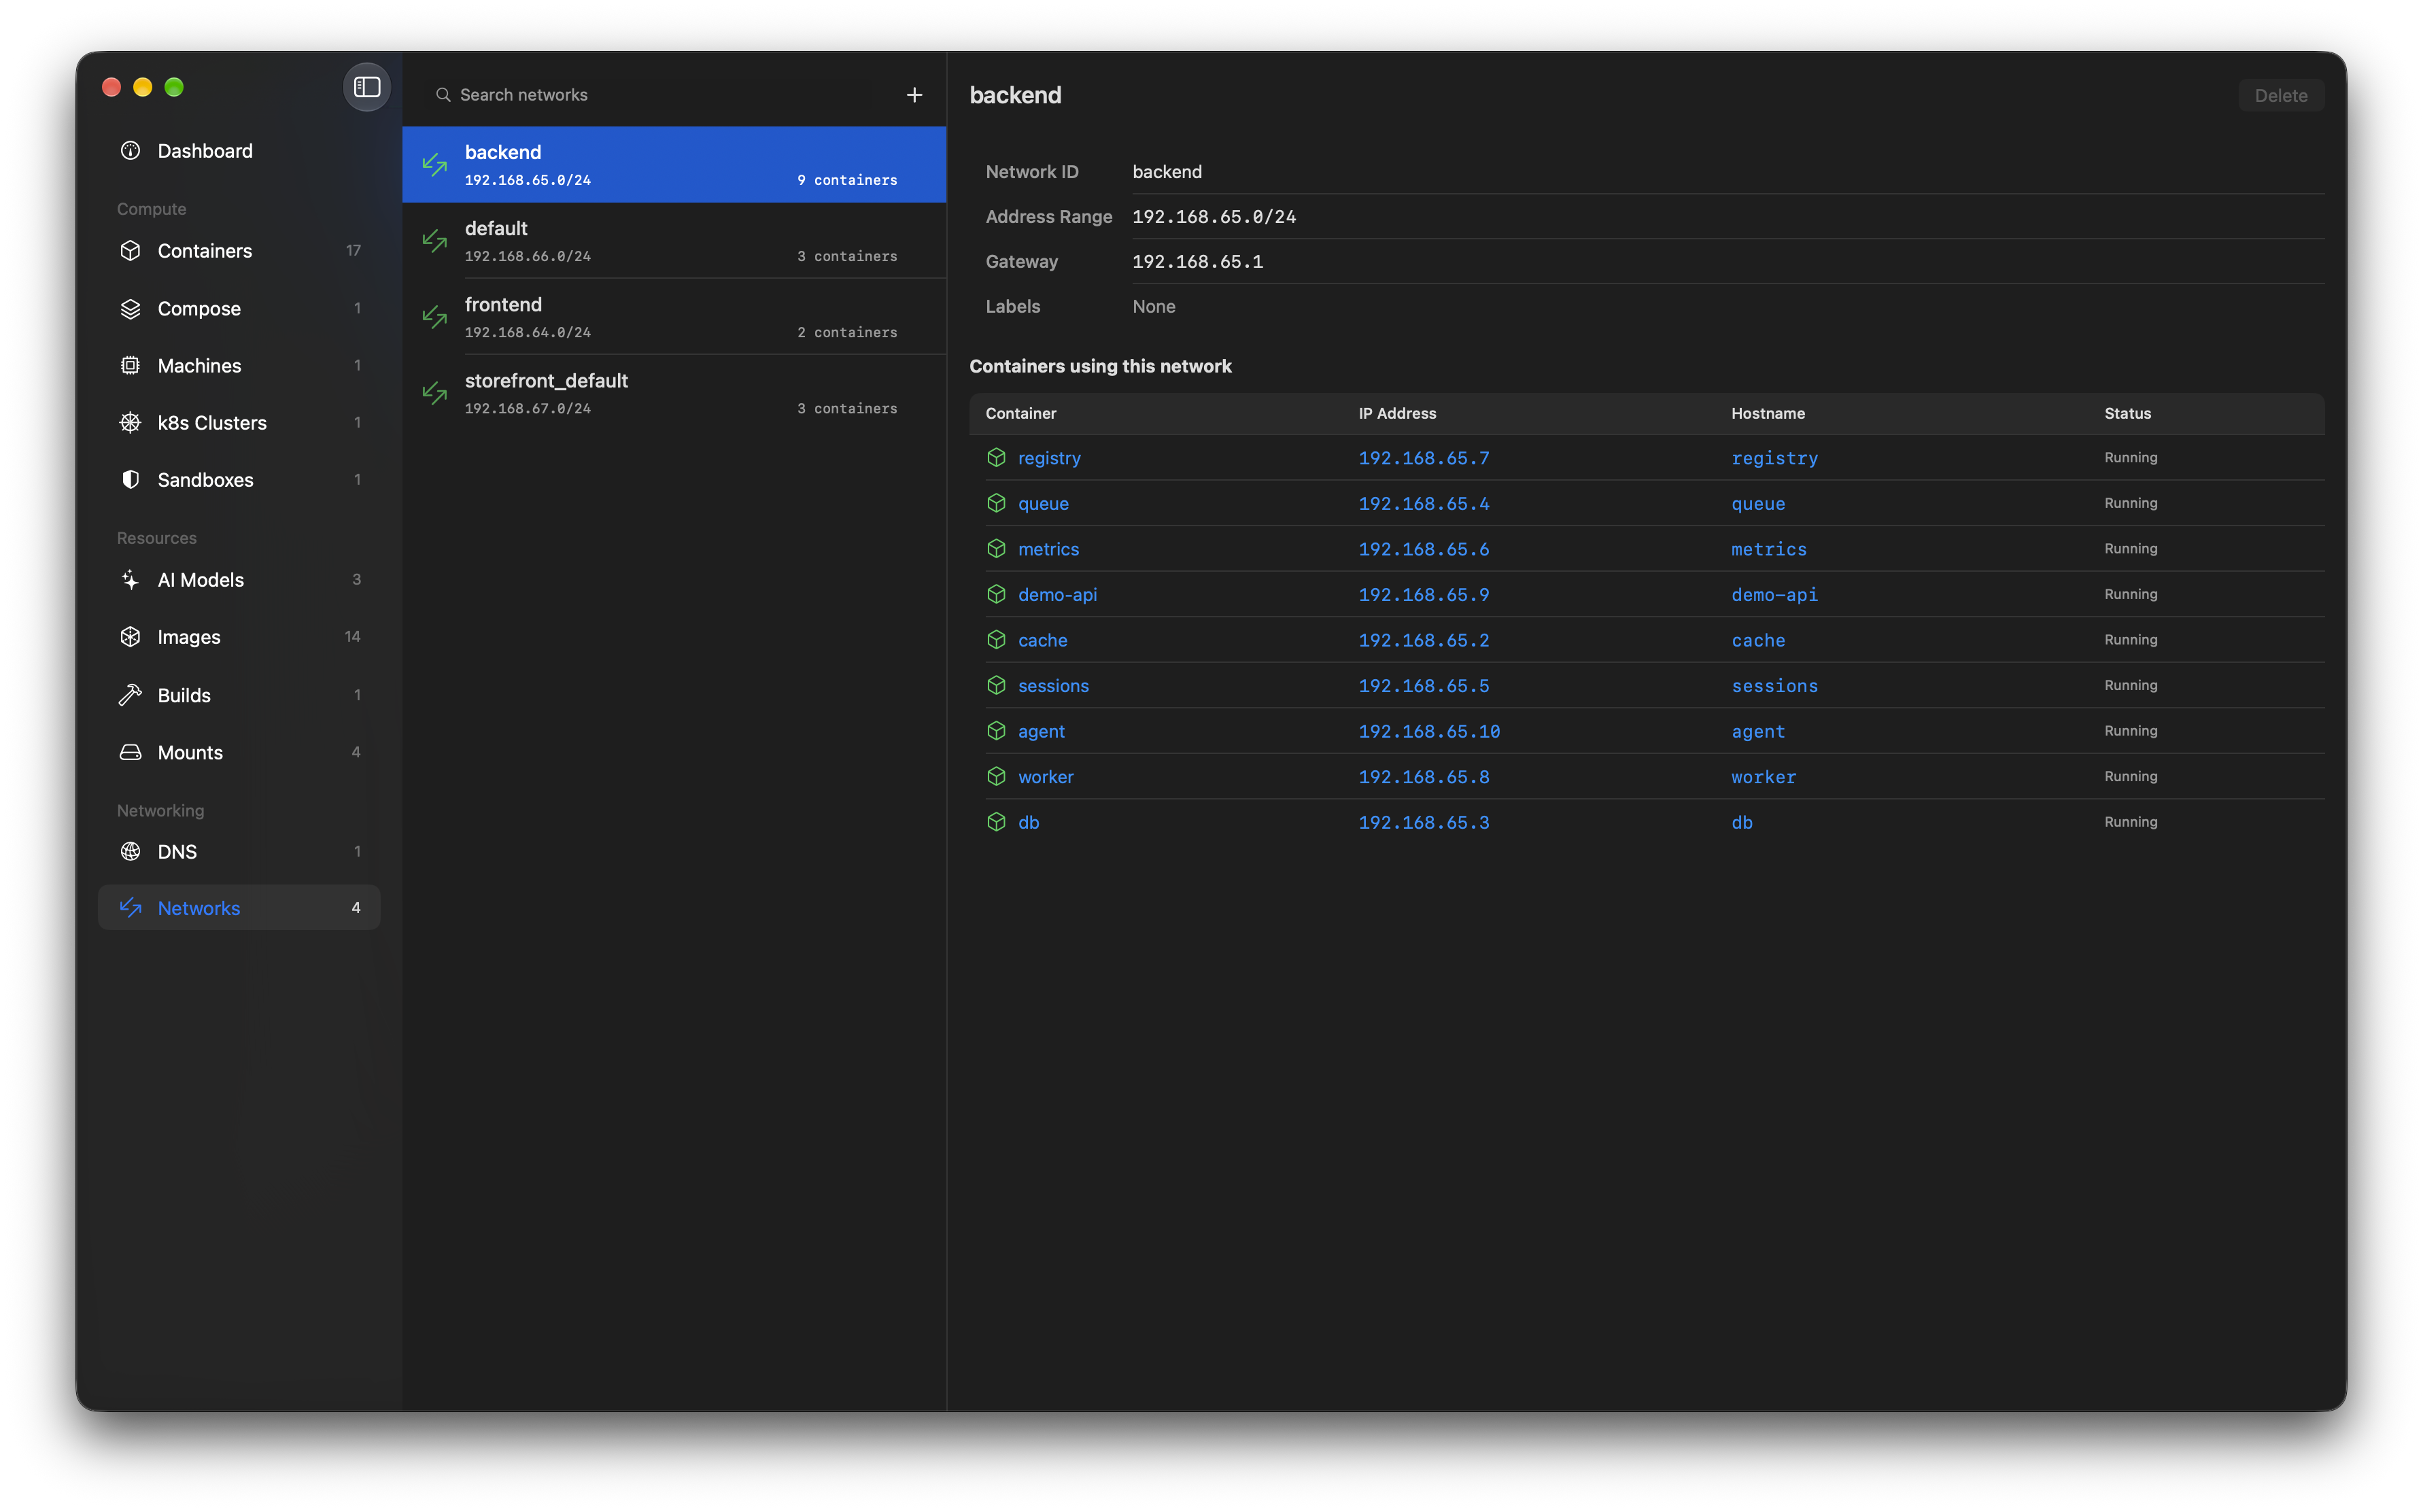Open the Containers section

[239, 251]
